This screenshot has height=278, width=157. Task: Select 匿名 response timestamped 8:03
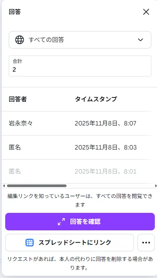pyautogui.click(x=77, y=147)
